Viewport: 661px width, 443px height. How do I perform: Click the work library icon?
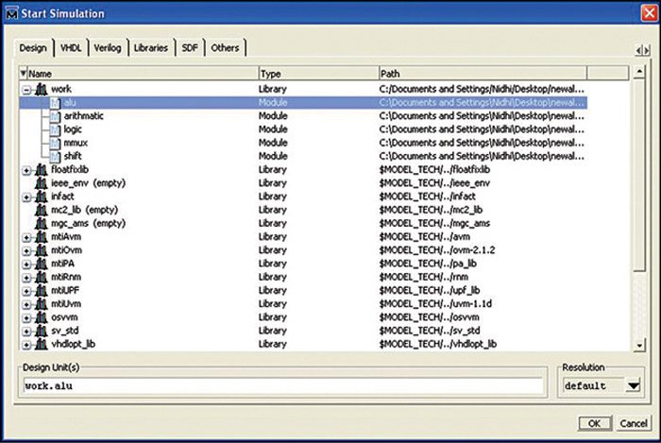[41, 89]
